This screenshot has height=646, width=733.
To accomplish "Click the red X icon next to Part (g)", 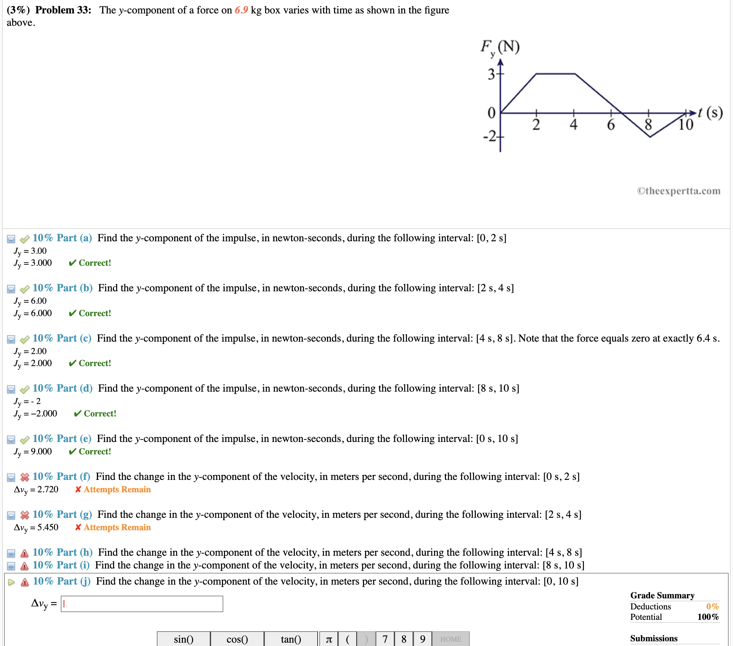I will tap(24, 515).
